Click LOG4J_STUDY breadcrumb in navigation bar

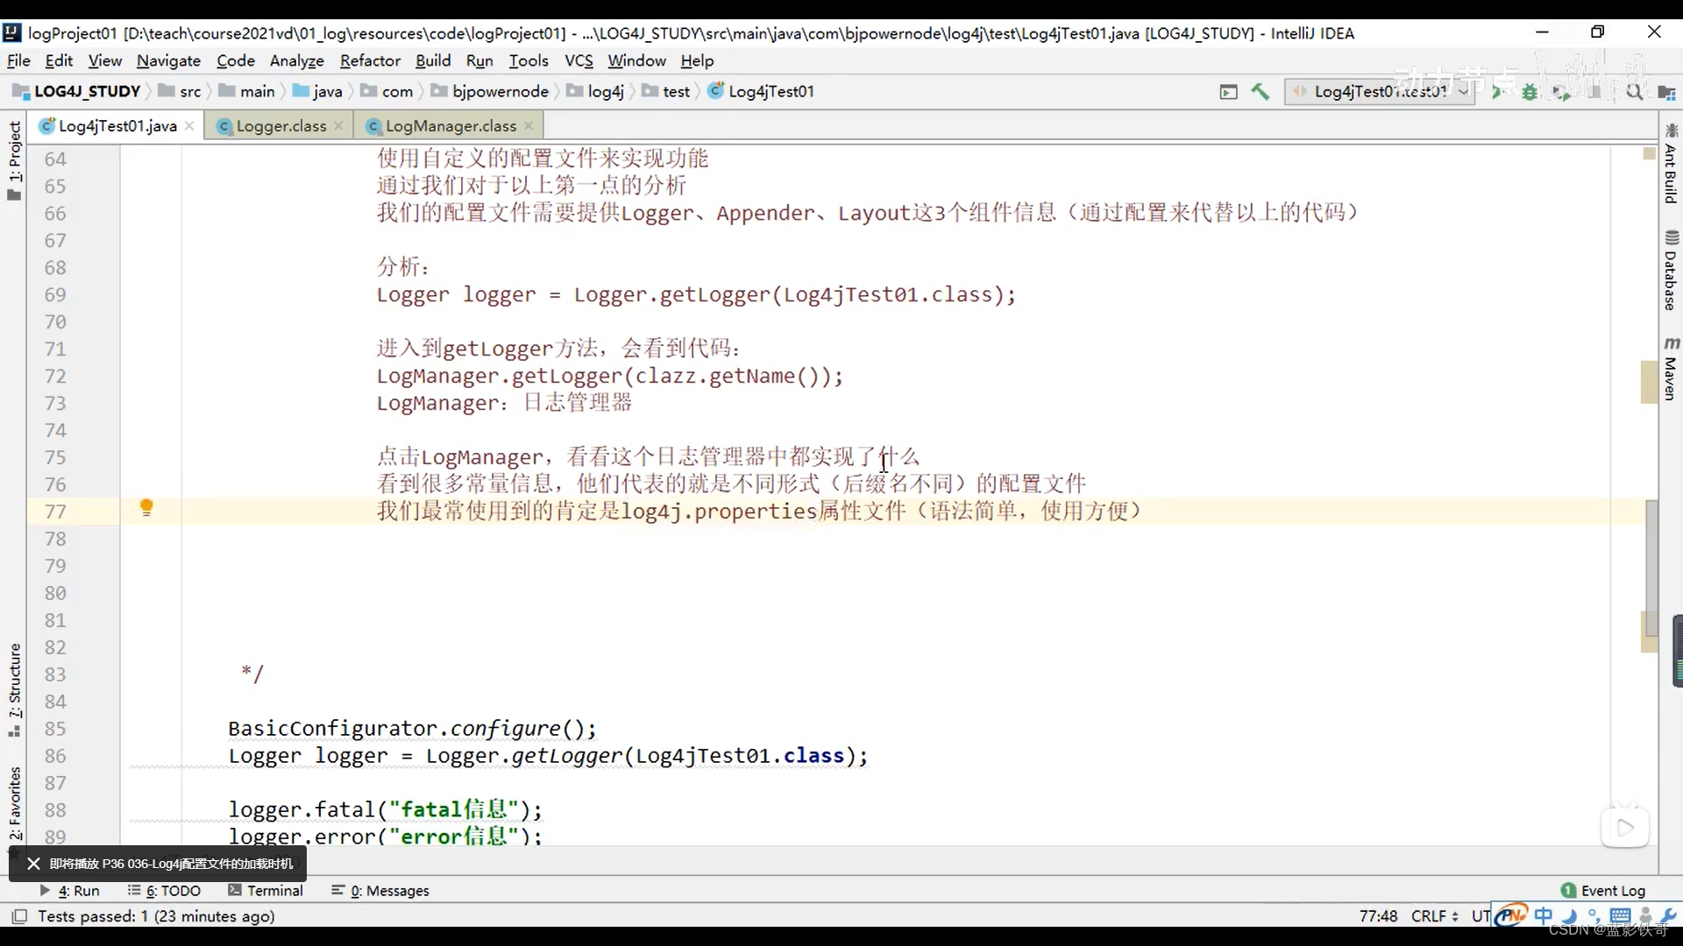pos(77,91)
